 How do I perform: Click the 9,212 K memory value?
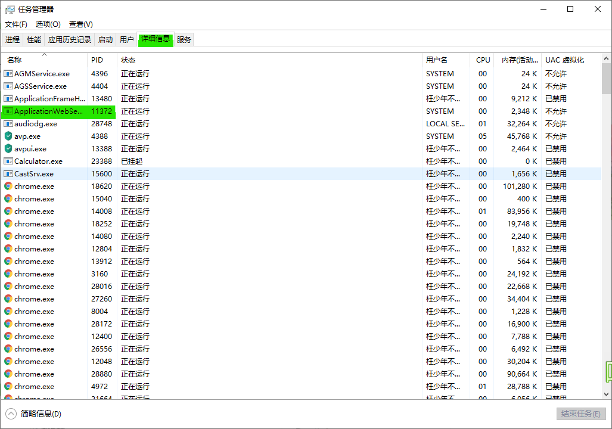524,99
